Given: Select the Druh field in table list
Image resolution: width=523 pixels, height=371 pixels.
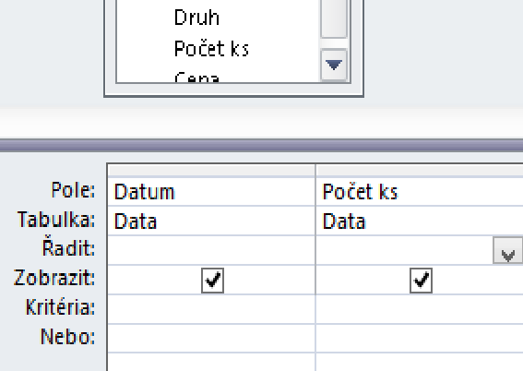Looking at the screenshot, I should coord(196,18).
